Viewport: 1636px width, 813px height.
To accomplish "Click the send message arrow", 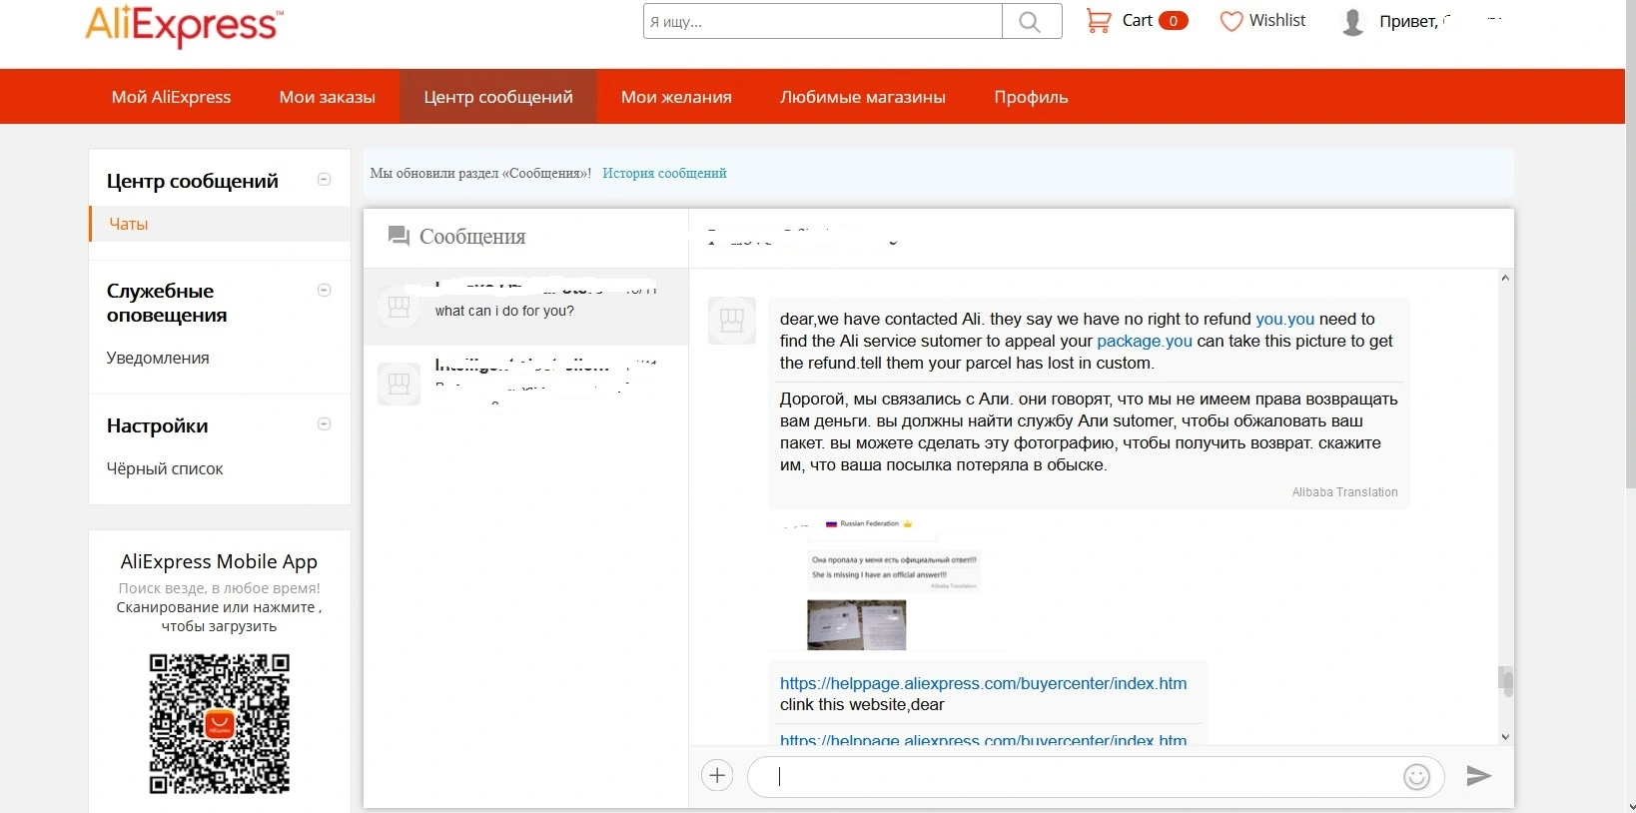I will pos(1479,776).
